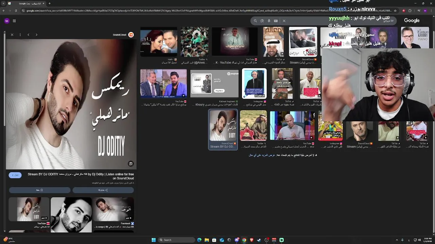Open the red-haired woman and man thumbnail

159,42
